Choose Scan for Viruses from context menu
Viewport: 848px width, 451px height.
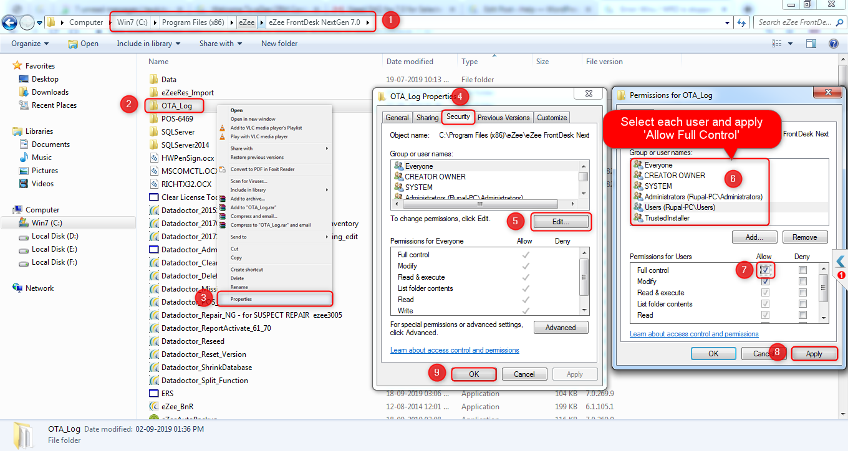pyautogui.click(x=248, y=181)
